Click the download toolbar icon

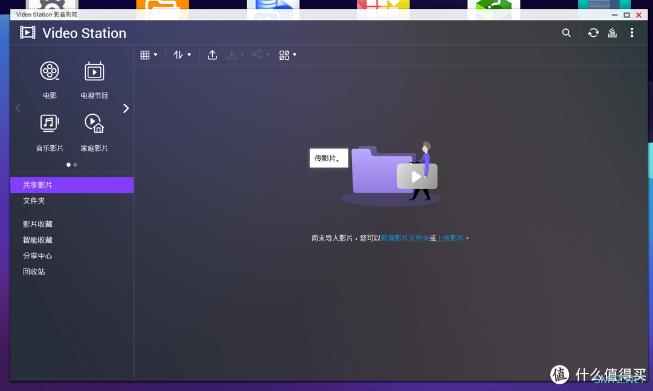tap(232, 55)
